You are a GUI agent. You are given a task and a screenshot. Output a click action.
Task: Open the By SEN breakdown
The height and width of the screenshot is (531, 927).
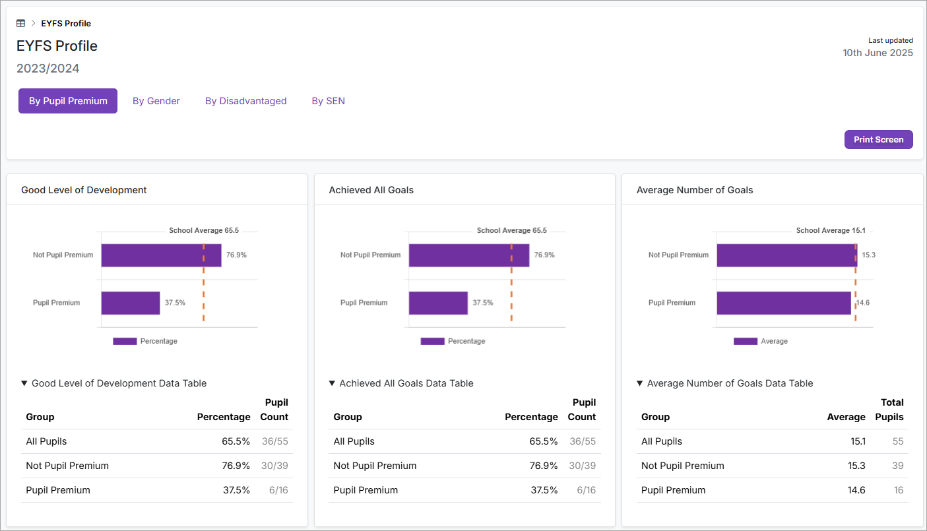pos(328,100)
